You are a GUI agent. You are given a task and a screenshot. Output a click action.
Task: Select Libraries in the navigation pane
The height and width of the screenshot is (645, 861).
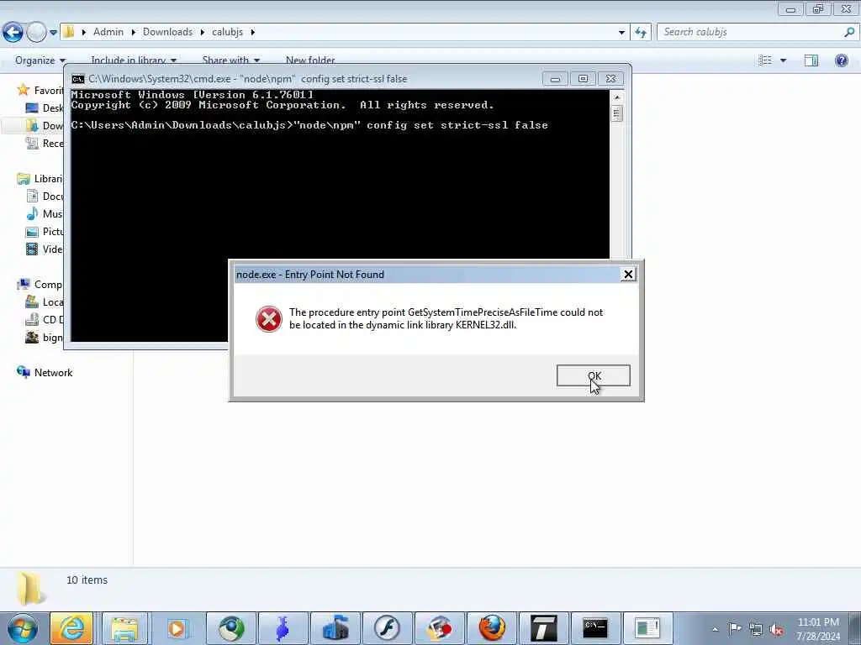click(40, 179)
